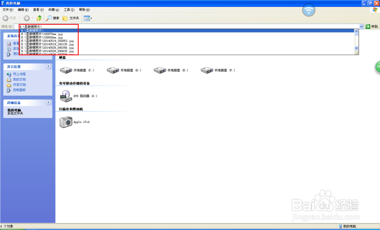The height and width of the screenshot is (230, 380).
Task: Open the Back button history dropdown arrow
Action: pos(19,18)
